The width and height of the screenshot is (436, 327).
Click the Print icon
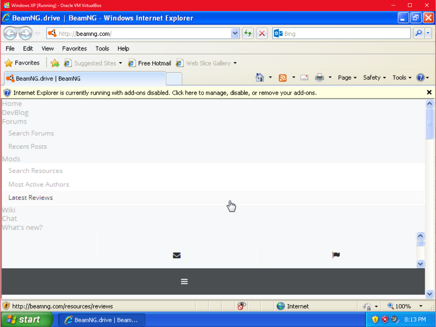[320, 77]
